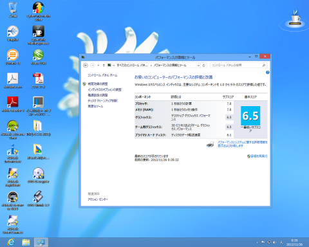
Task: Click the 8.1 hard disk subscore
Action: (229, 135)
